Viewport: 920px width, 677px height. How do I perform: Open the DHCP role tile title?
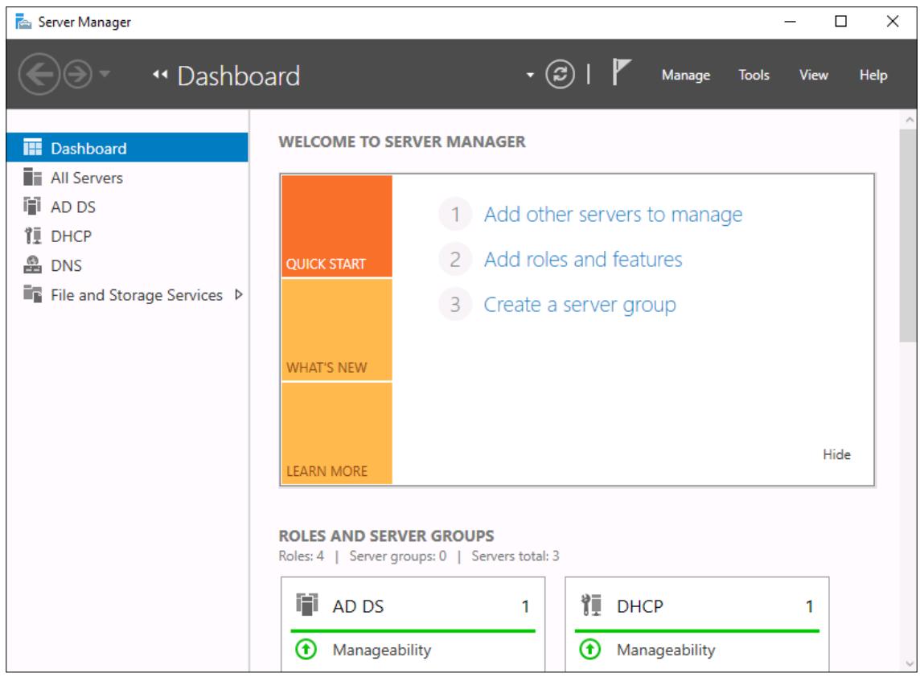click(640, 606)
